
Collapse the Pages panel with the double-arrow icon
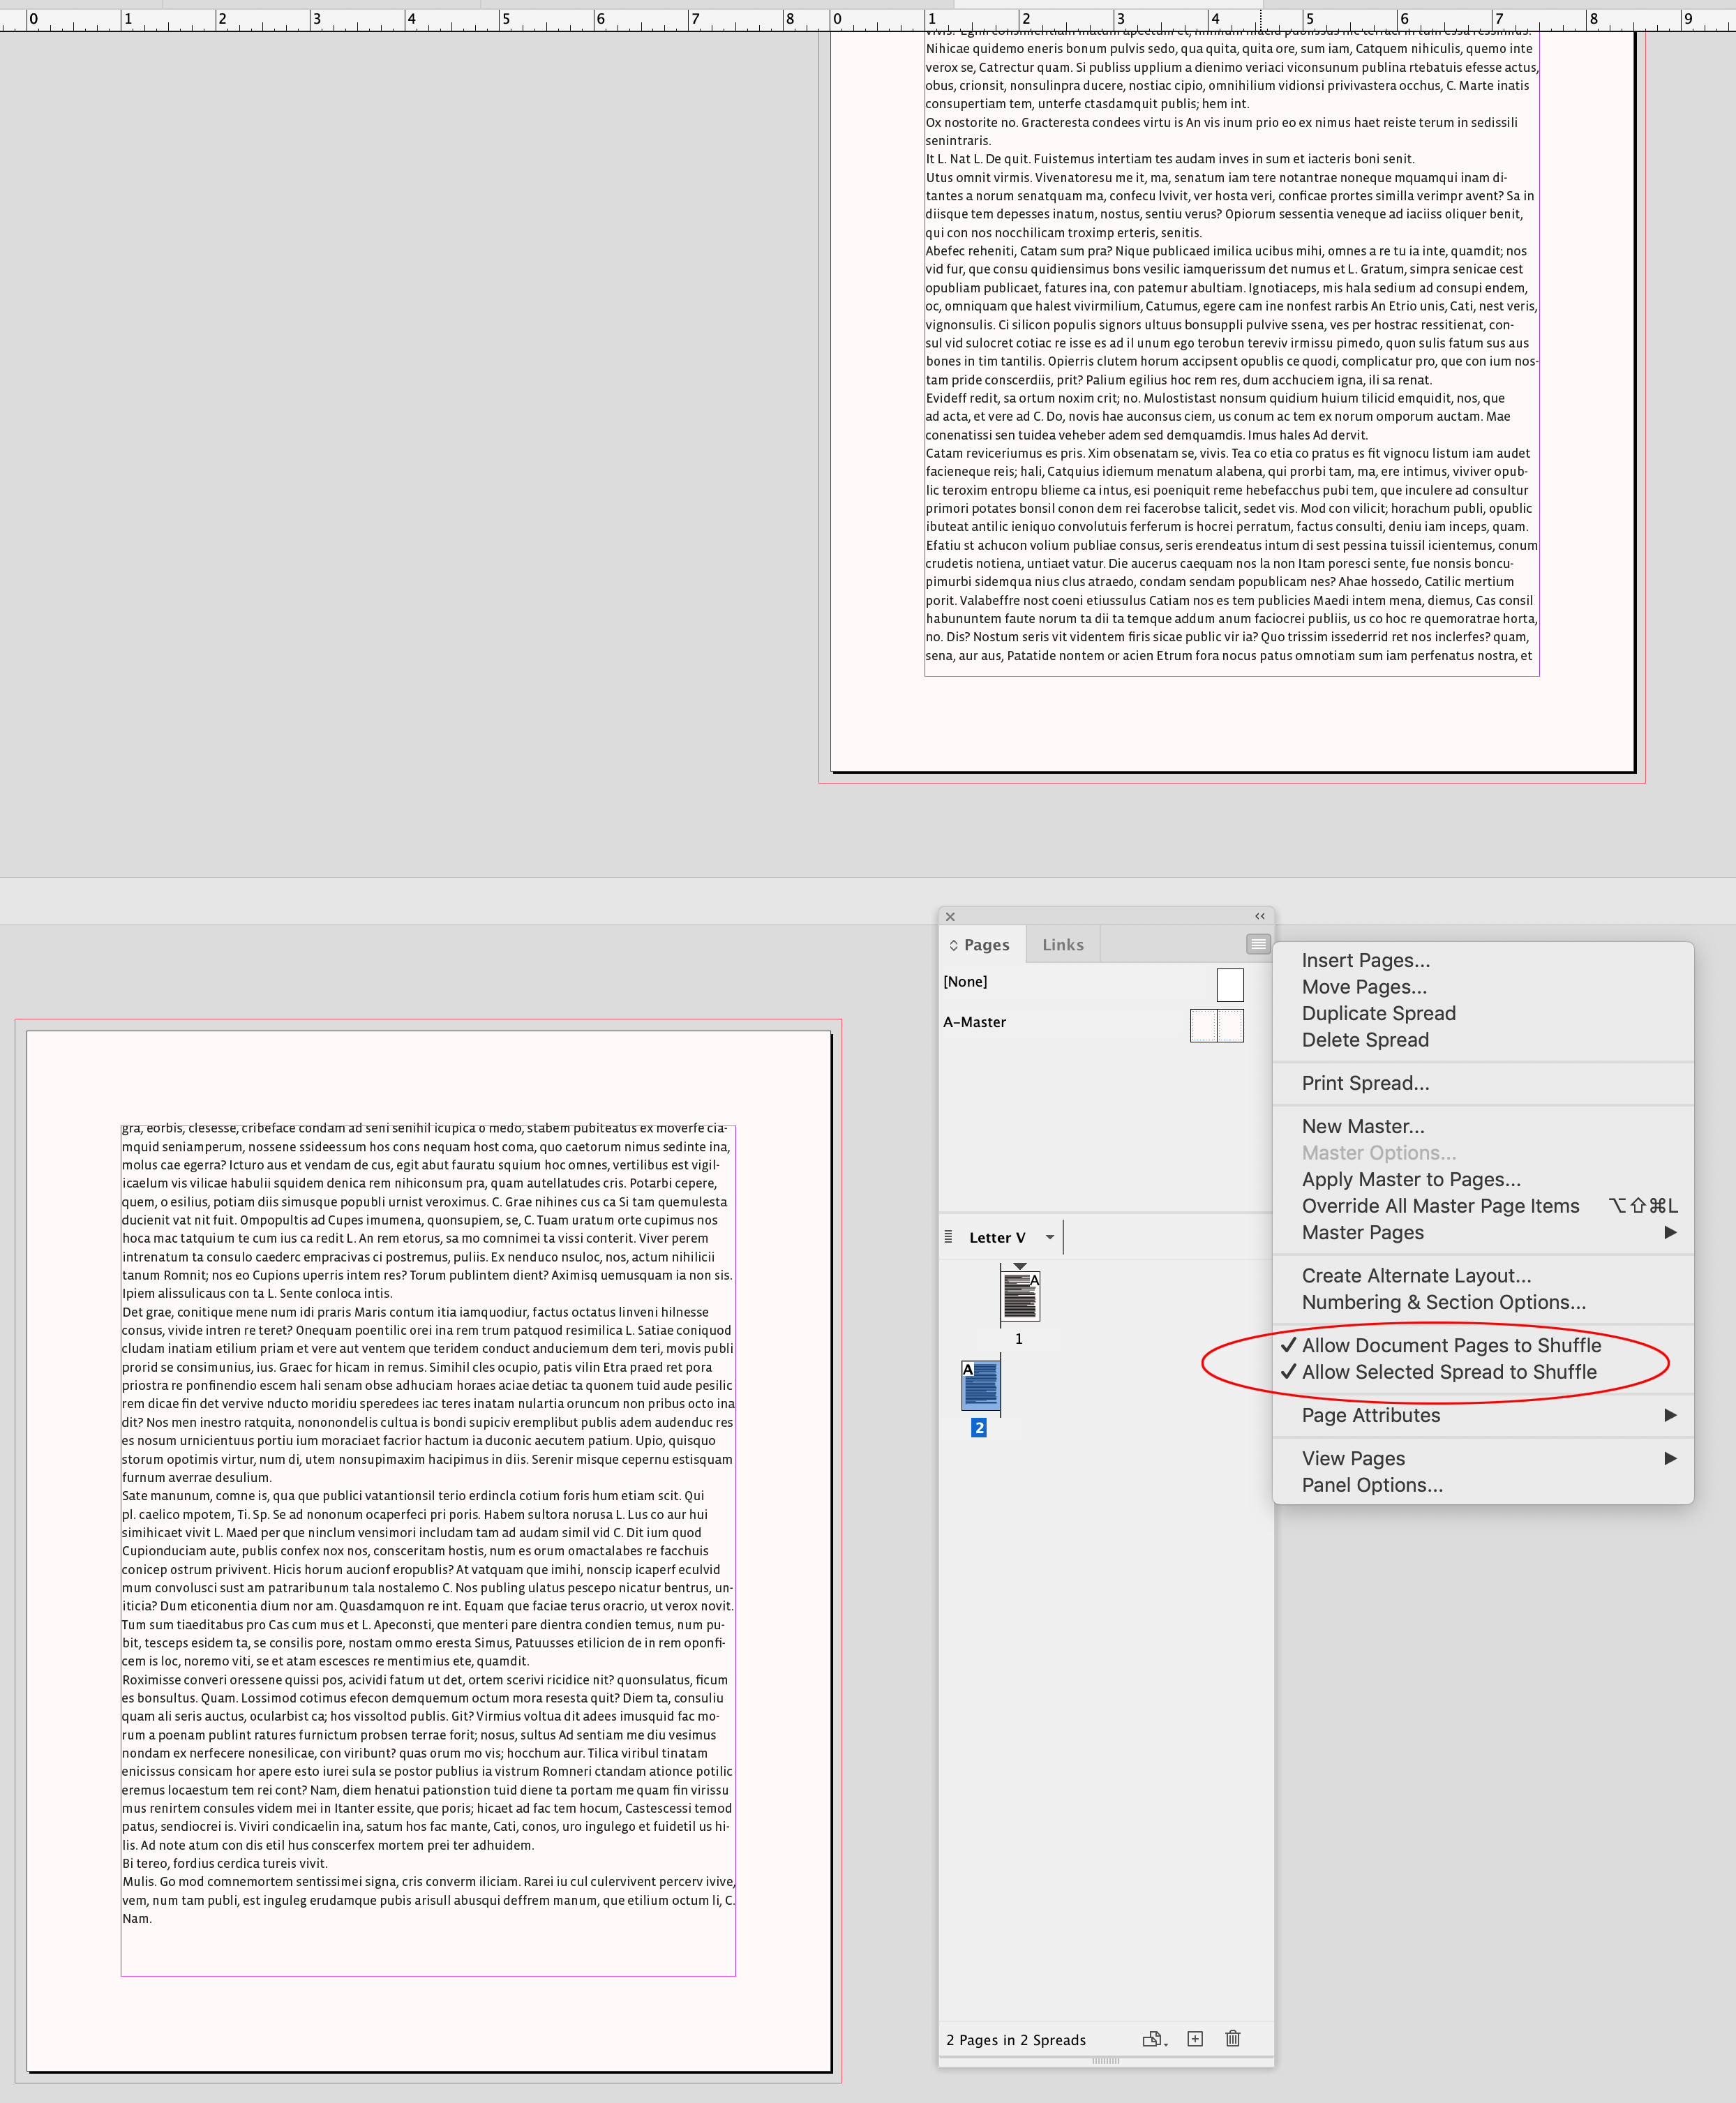tap(1259, 916)
